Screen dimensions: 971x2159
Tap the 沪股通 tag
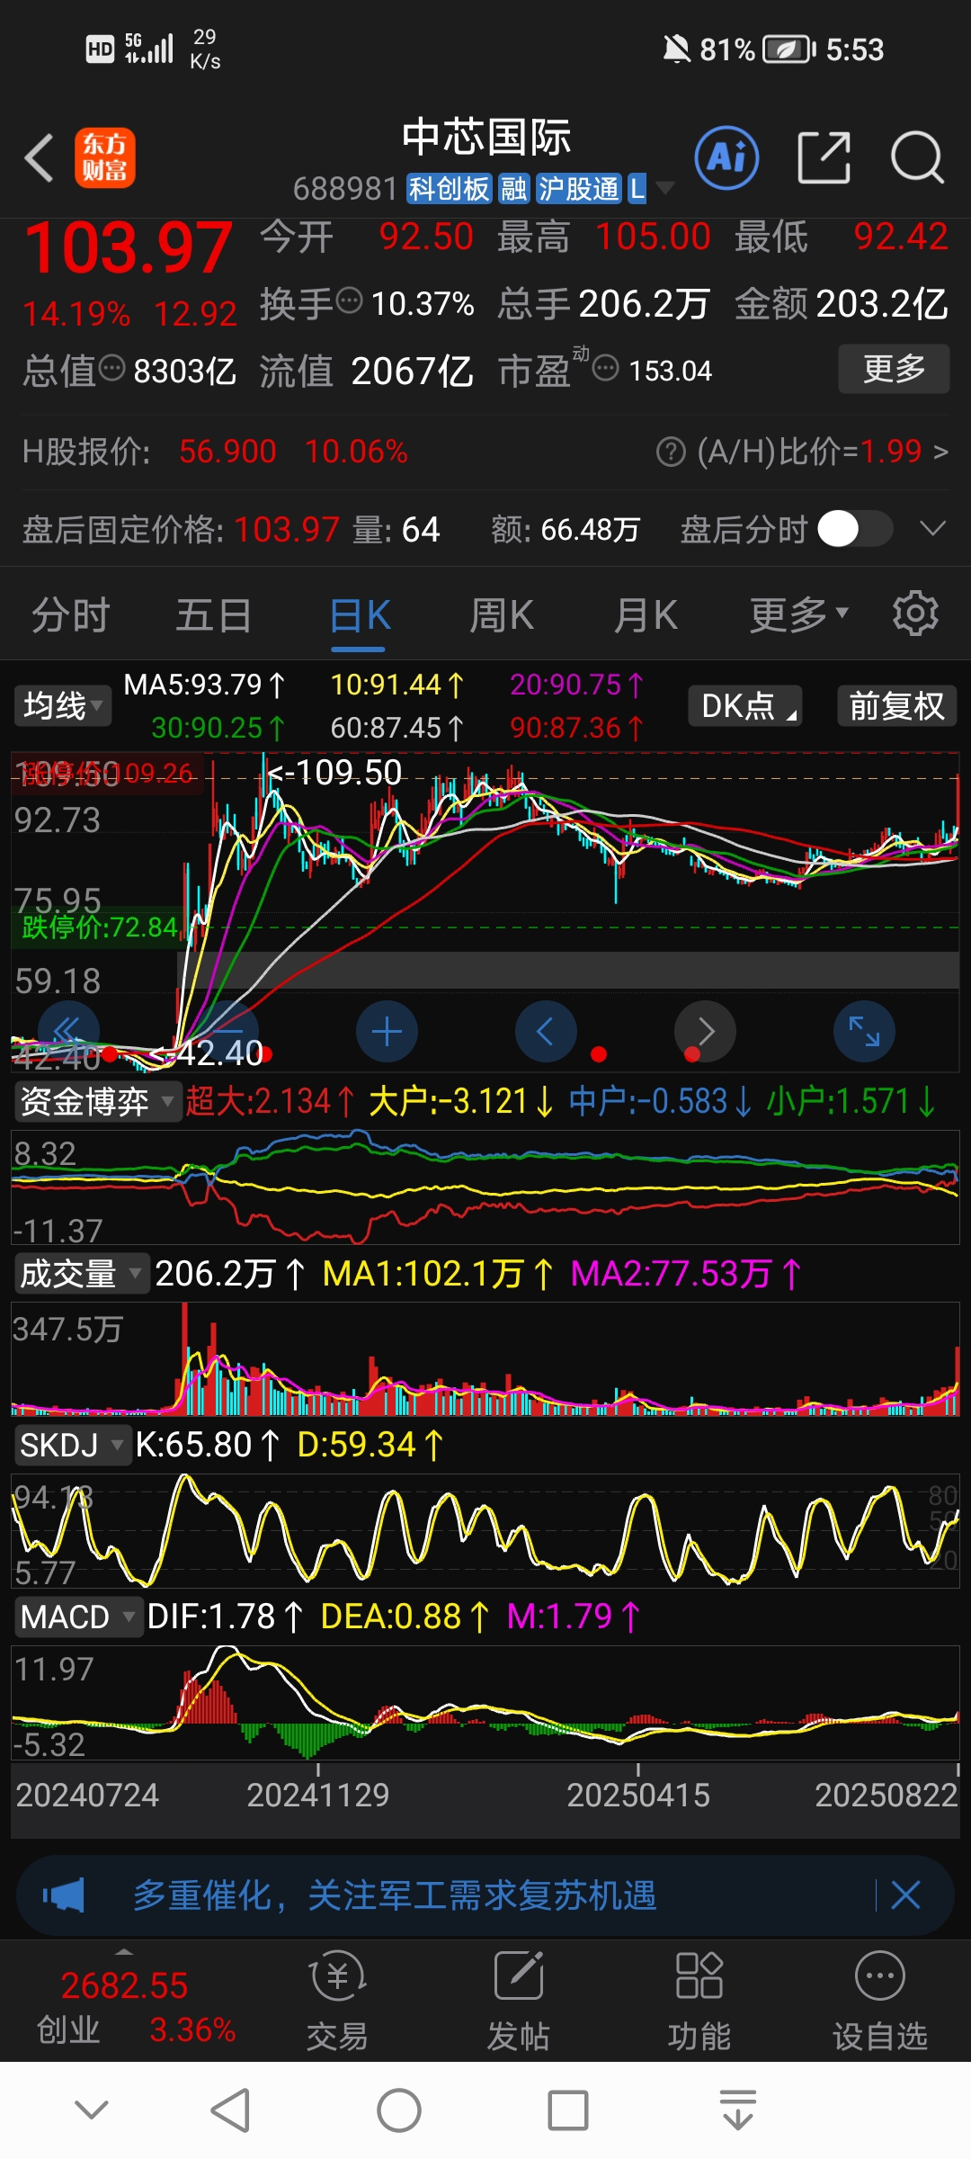pyautogui.click(x=579, y=189)
